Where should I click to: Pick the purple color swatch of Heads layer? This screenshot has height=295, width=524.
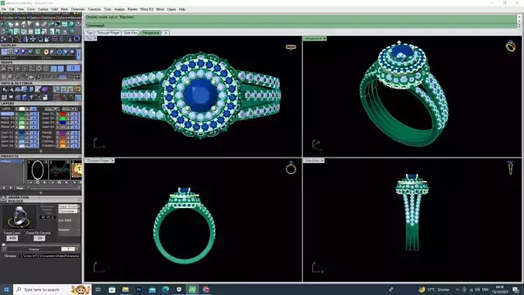click(63, 133)
